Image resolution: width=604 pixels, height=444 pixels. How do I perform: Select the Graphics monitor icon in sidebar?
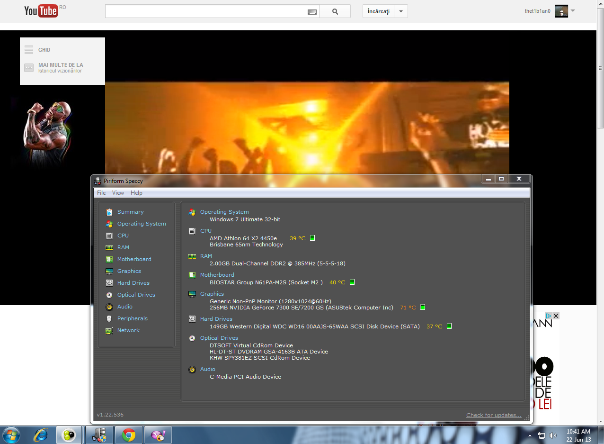point(109,271)
